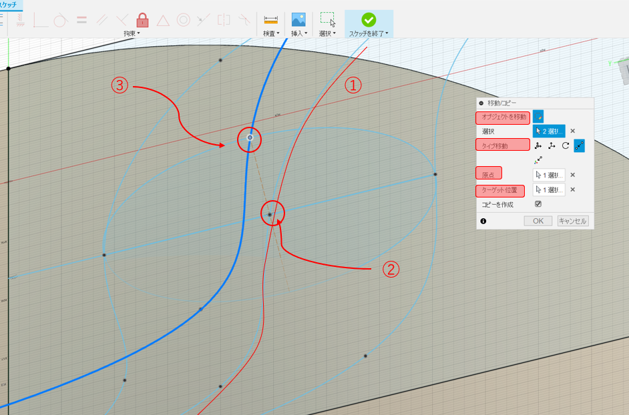Select the Translate move type icon
Screen dimensions: 629x415
(552, 145)
